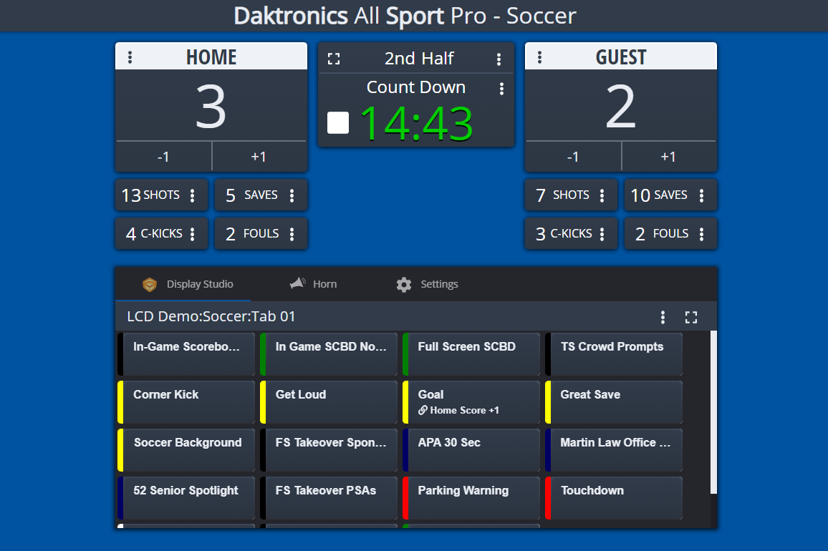Open the 2nd Half period menu
This screenshot has width=828, height=551.
point(499,59)
